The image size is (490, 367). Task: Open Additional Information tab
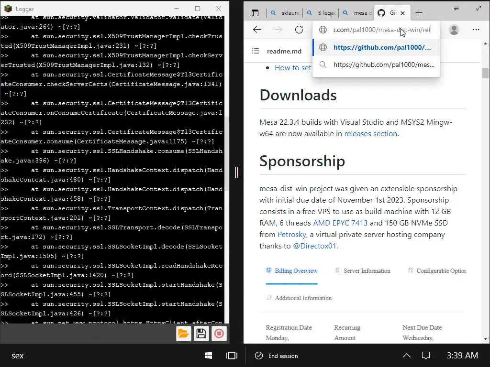pyautogui.click(x=299, y=298)
